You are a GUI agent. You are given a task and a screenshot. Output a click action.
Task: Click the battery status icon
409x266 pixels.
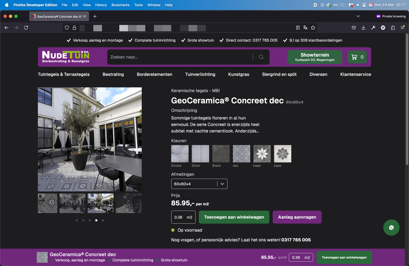point(343,5)
